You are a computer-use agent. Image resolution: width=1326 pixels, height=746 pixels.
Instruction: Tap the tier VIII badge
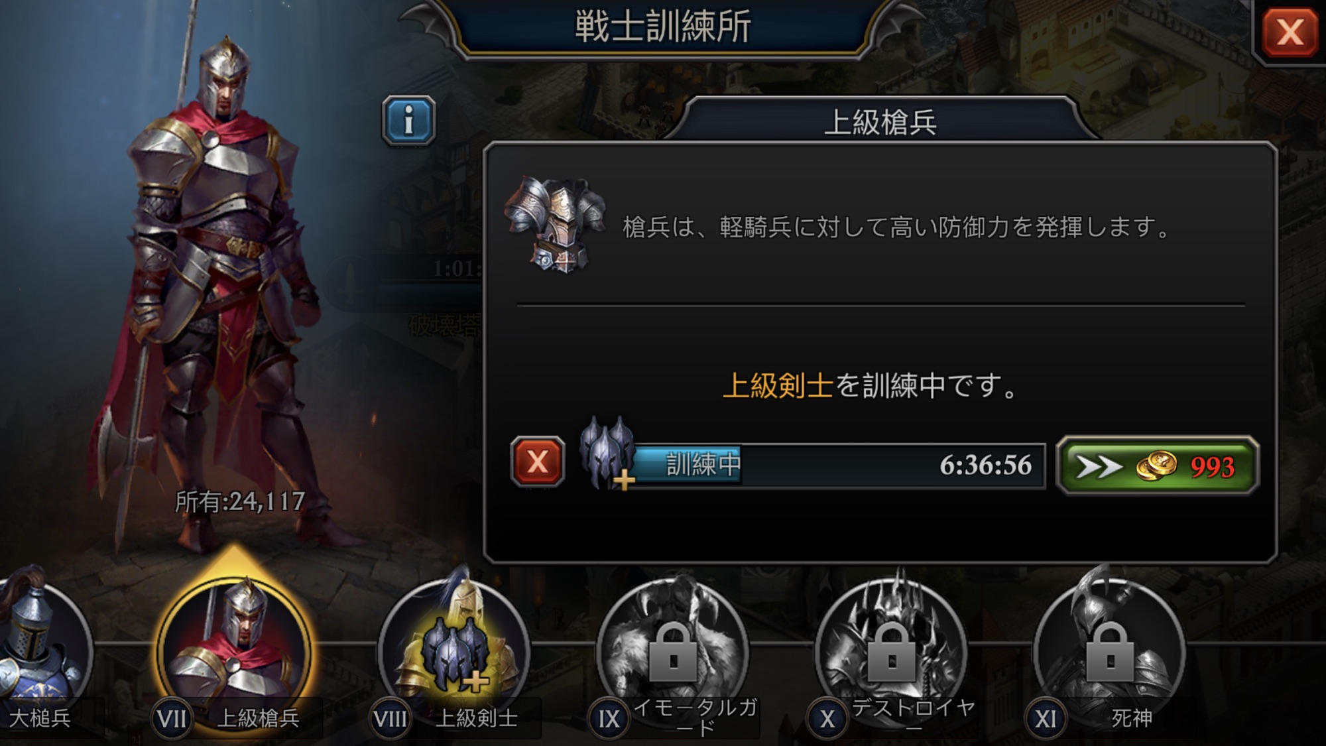coord(390,719)
